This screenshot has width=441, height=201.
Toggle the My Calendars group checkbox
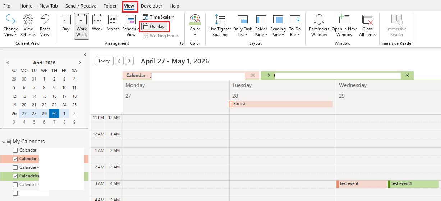pos(8,142)
